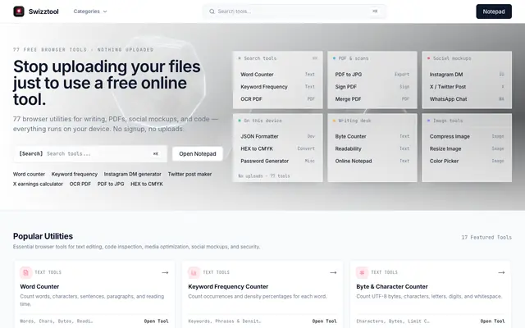Open the Keyword frequency quick link
This screenshot has width=525, height=328.
click(75, 174)
